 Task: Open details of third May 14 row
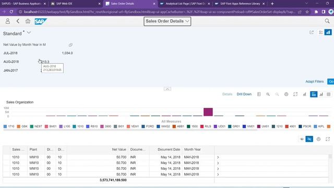pyautogui.click(x=218, y=169)
